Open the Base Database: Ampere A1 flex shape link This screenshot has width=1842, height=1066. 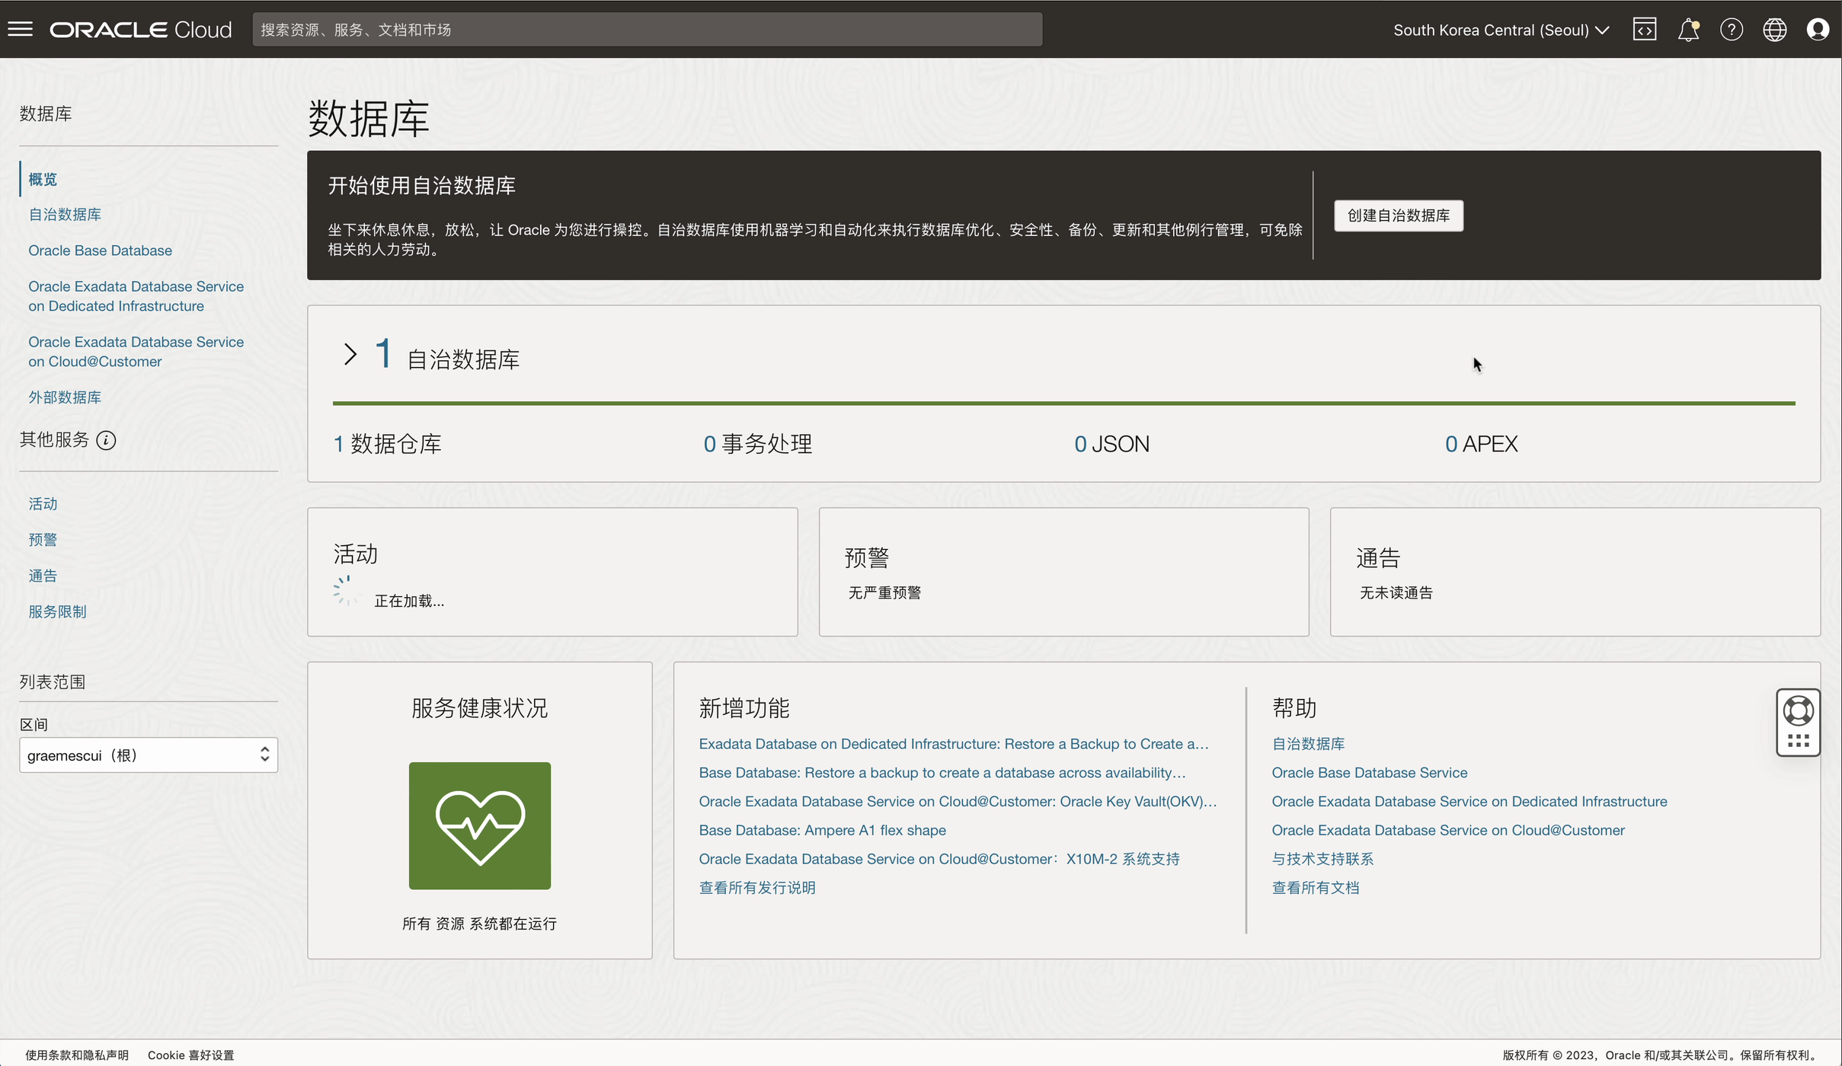tap(823, 830)
